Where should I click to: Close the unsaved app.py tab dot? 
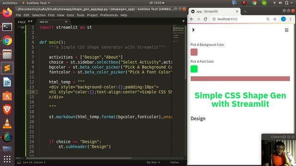[66, 22]
